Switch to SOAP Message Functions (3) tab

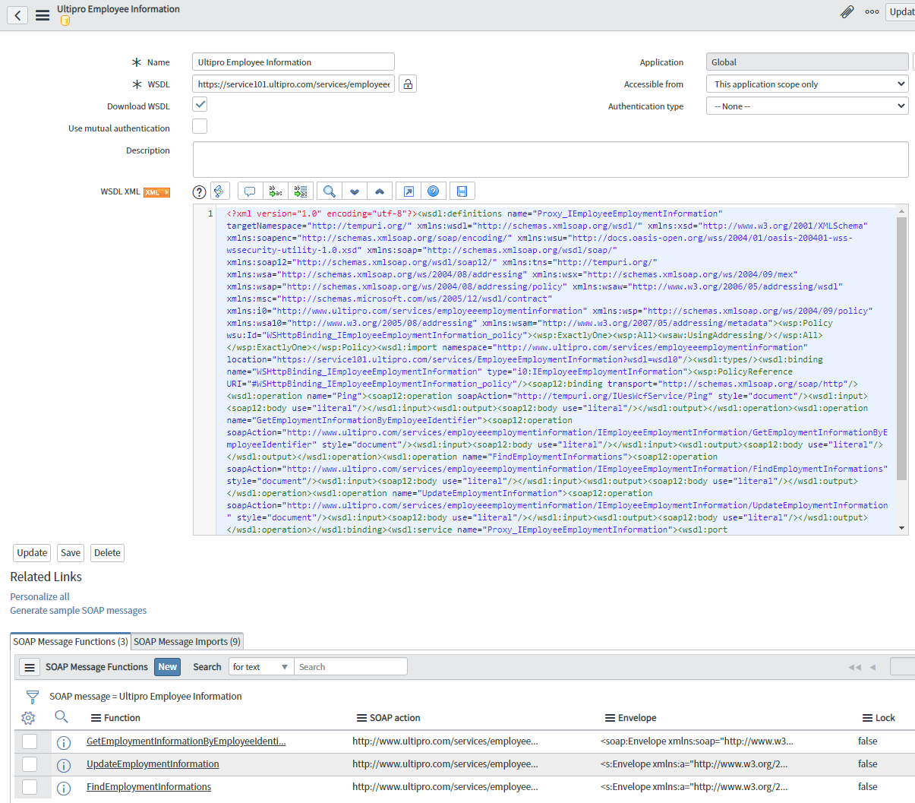[x=71, y=642]
